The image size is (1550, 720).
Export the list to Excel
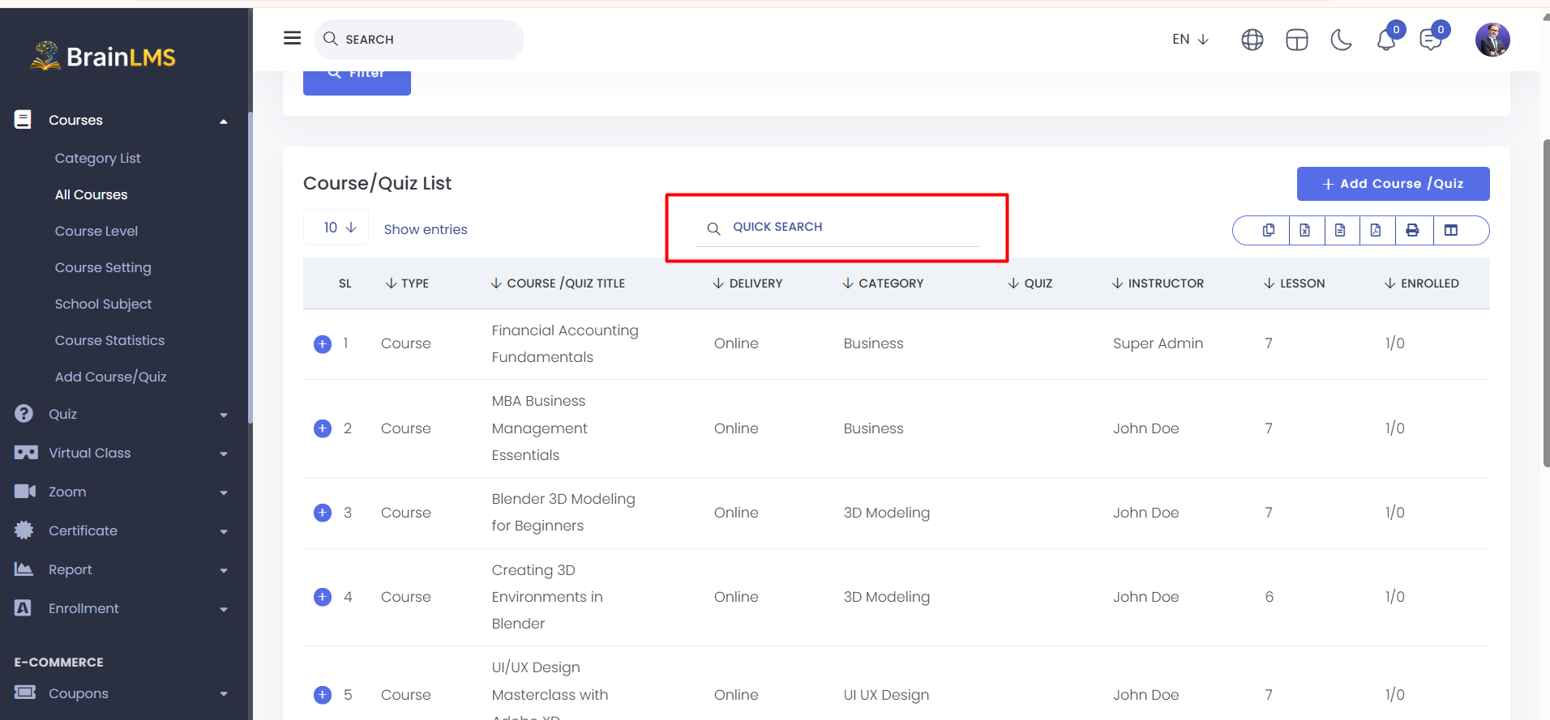1305,230
